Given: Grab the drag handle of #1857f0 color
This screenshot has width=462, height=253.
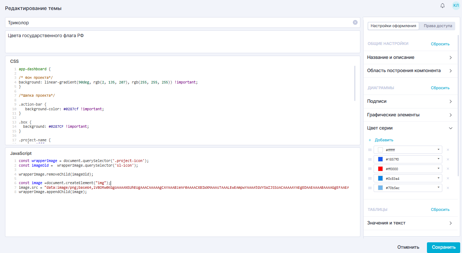Looking at the screenshot, I should pyautogui.click(x=370, y=160).
